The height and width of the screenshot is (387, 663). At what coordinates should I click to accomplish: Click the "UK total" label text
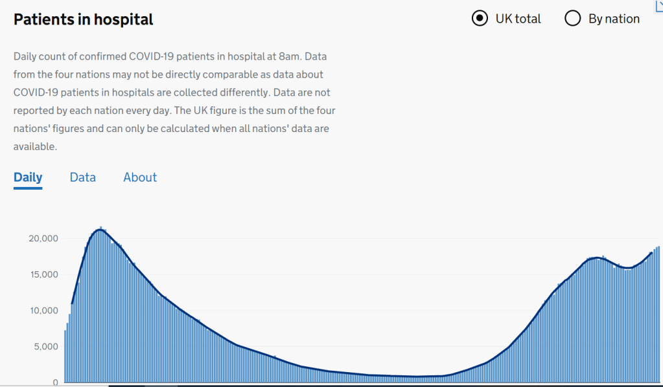[x=518, y=19]
